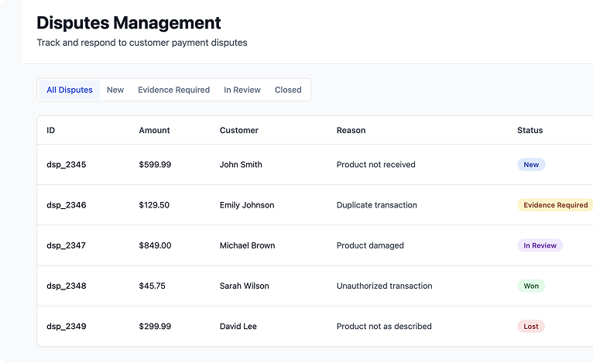This screenshot has height=363, width=593.
Task: Select the Evidence Required filter tab
Action: click(173, 90)
